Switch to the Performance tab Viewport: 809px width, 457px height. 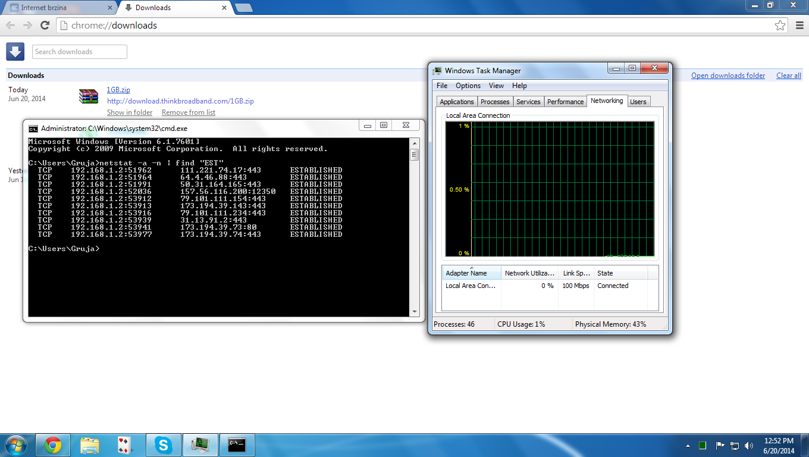coord(565,102)
